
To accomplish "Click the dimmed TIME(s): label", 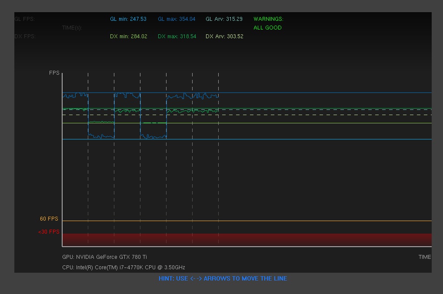I will [72, 28].
